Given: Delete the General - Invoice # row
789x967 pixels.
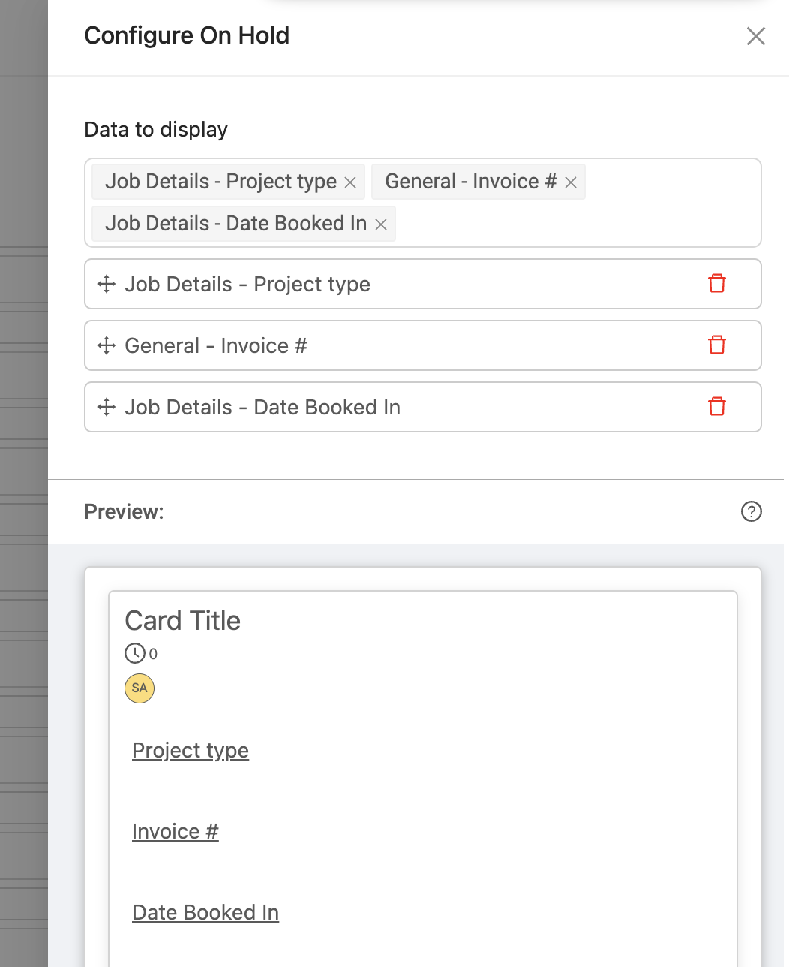Looking at the screenshot, I should [x=717, y=345].
